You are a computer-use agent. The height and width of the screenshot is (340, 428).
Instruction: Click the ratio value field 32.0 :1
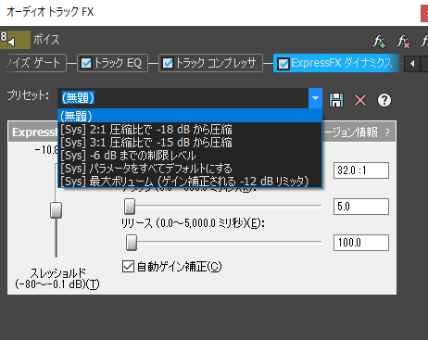(361, 170)
